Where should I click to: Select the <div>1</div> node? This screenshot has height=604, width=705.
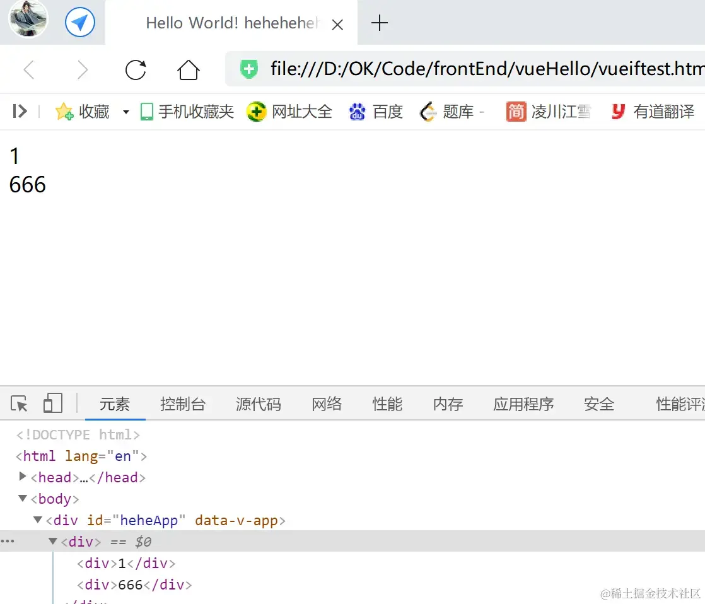126,563
